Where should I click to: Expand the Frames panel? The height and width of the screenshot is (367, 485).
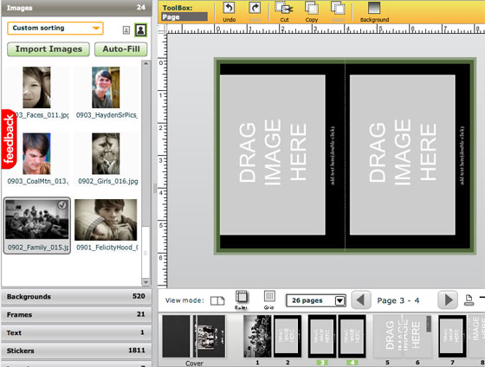tap(76, 314)
